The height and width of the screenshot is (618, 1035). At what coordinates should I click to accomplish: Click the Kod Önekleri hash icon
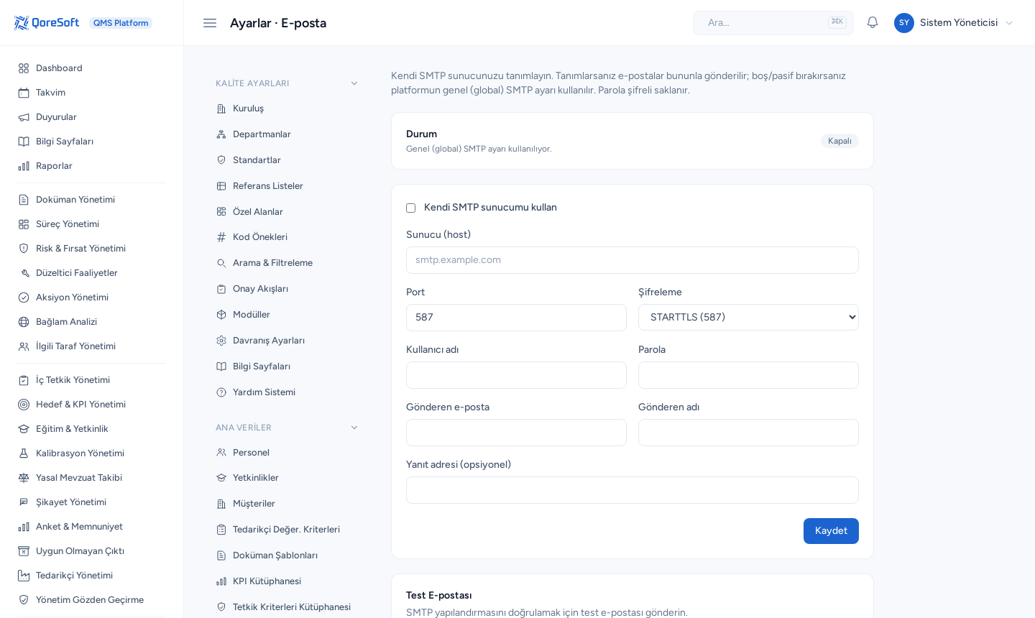click(x=221, y=237)
